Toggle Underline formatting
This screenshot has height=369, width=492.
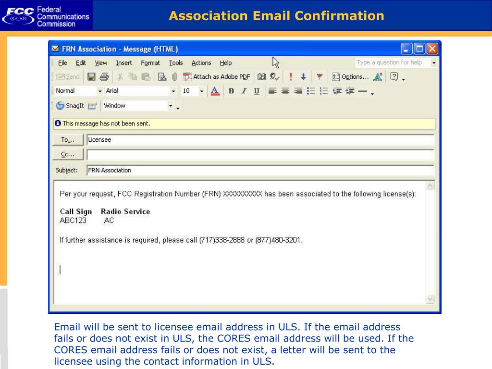(x=257, y=91)
